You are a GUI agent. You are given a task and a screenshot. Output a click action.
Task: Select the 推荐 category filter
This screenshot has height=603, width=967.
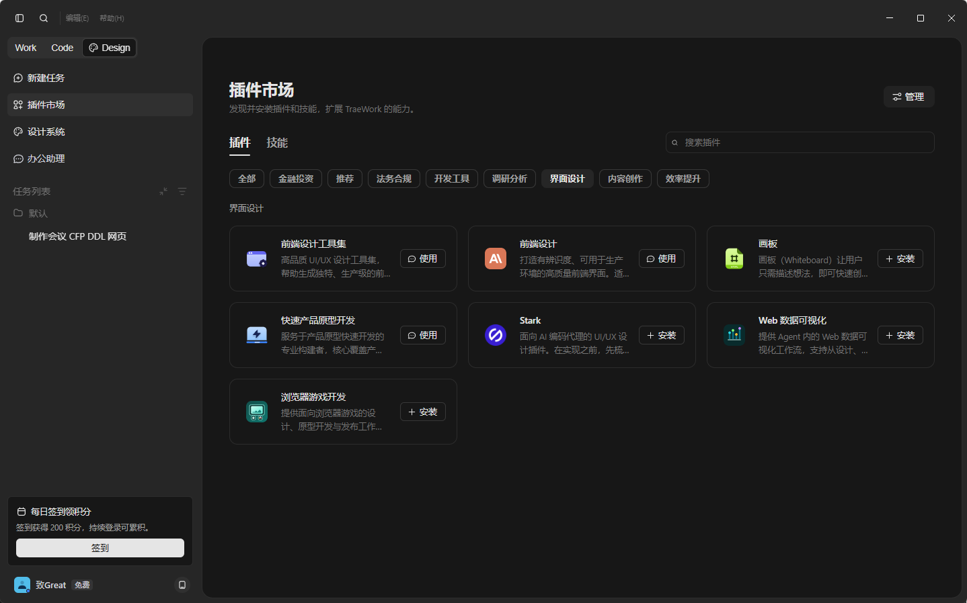pos(345,179)
